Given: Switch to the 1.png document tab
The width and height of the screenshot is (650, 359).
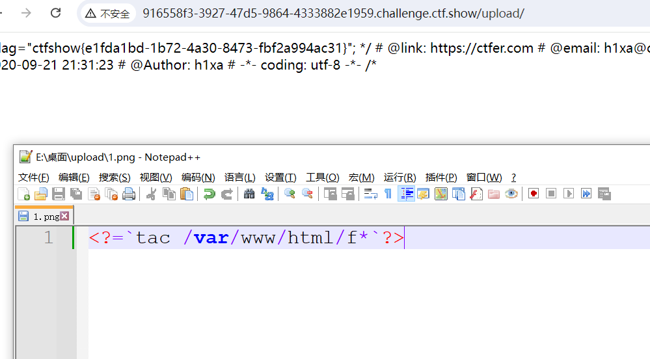Looking at the screenshot, I should point(45,216).
